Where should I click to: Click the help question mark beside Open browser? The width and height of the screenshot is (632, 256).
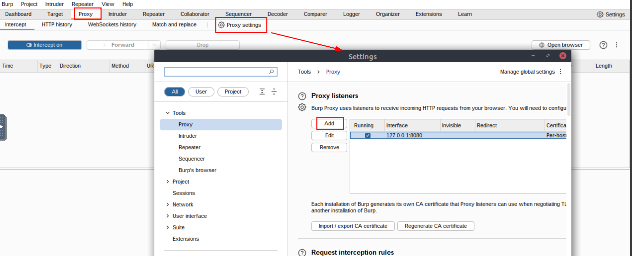[603, 45]
